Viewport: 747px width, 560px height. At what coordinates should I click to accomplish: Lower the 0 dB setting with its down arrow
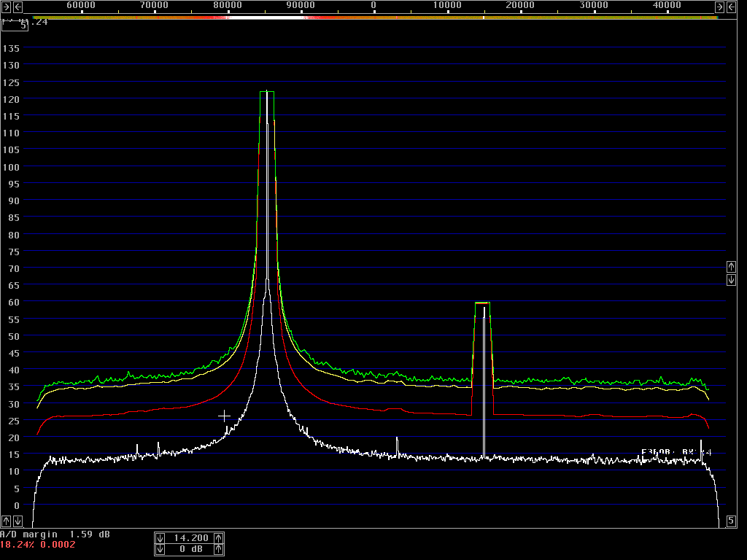click(160, 550)
